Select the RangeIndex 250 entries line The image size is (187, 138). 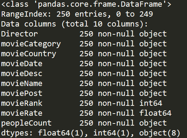[77, 14]
